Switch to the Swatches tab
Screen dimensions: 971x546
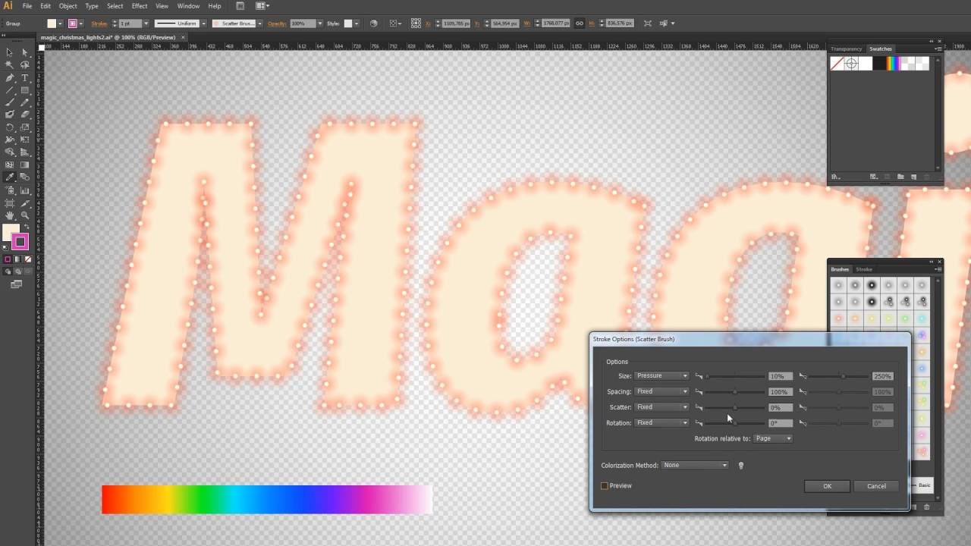click(x=881, y=49)
